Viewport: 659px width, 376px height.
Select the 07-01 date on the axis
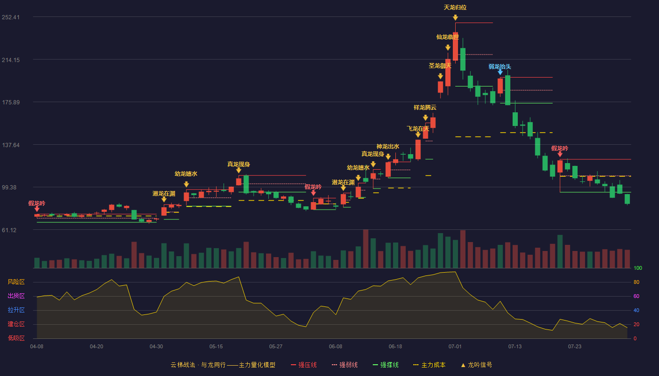click(455, 346)
